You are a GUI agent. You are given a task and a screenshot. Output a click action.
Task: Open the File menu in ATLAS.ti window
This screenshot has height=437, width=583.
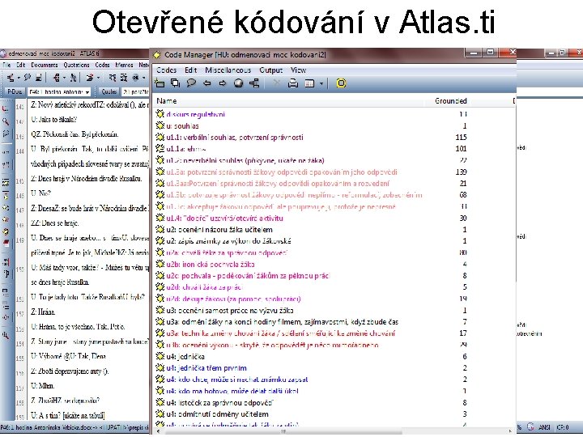click(x=6, y=65)
